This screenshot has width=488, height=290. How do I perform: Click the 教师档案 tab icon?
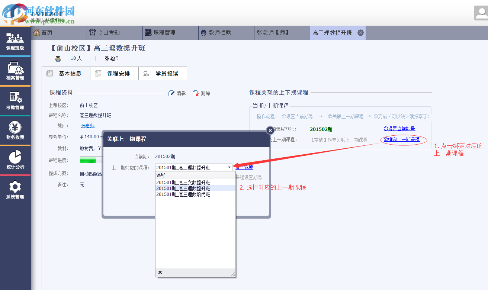[x=204, y=33]
